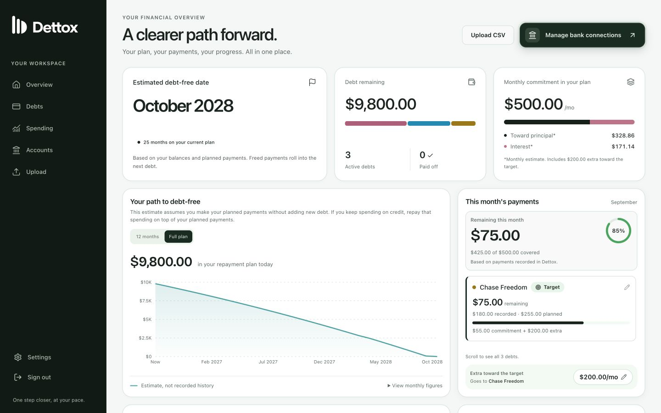Click the Accounts bank icon in sidebar

(17, 150)
